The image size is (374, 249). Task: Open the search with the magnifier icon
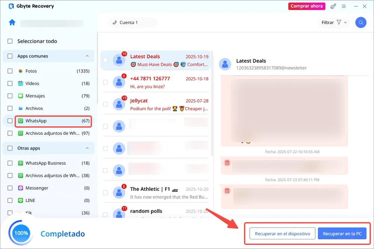tap(360, 22)
